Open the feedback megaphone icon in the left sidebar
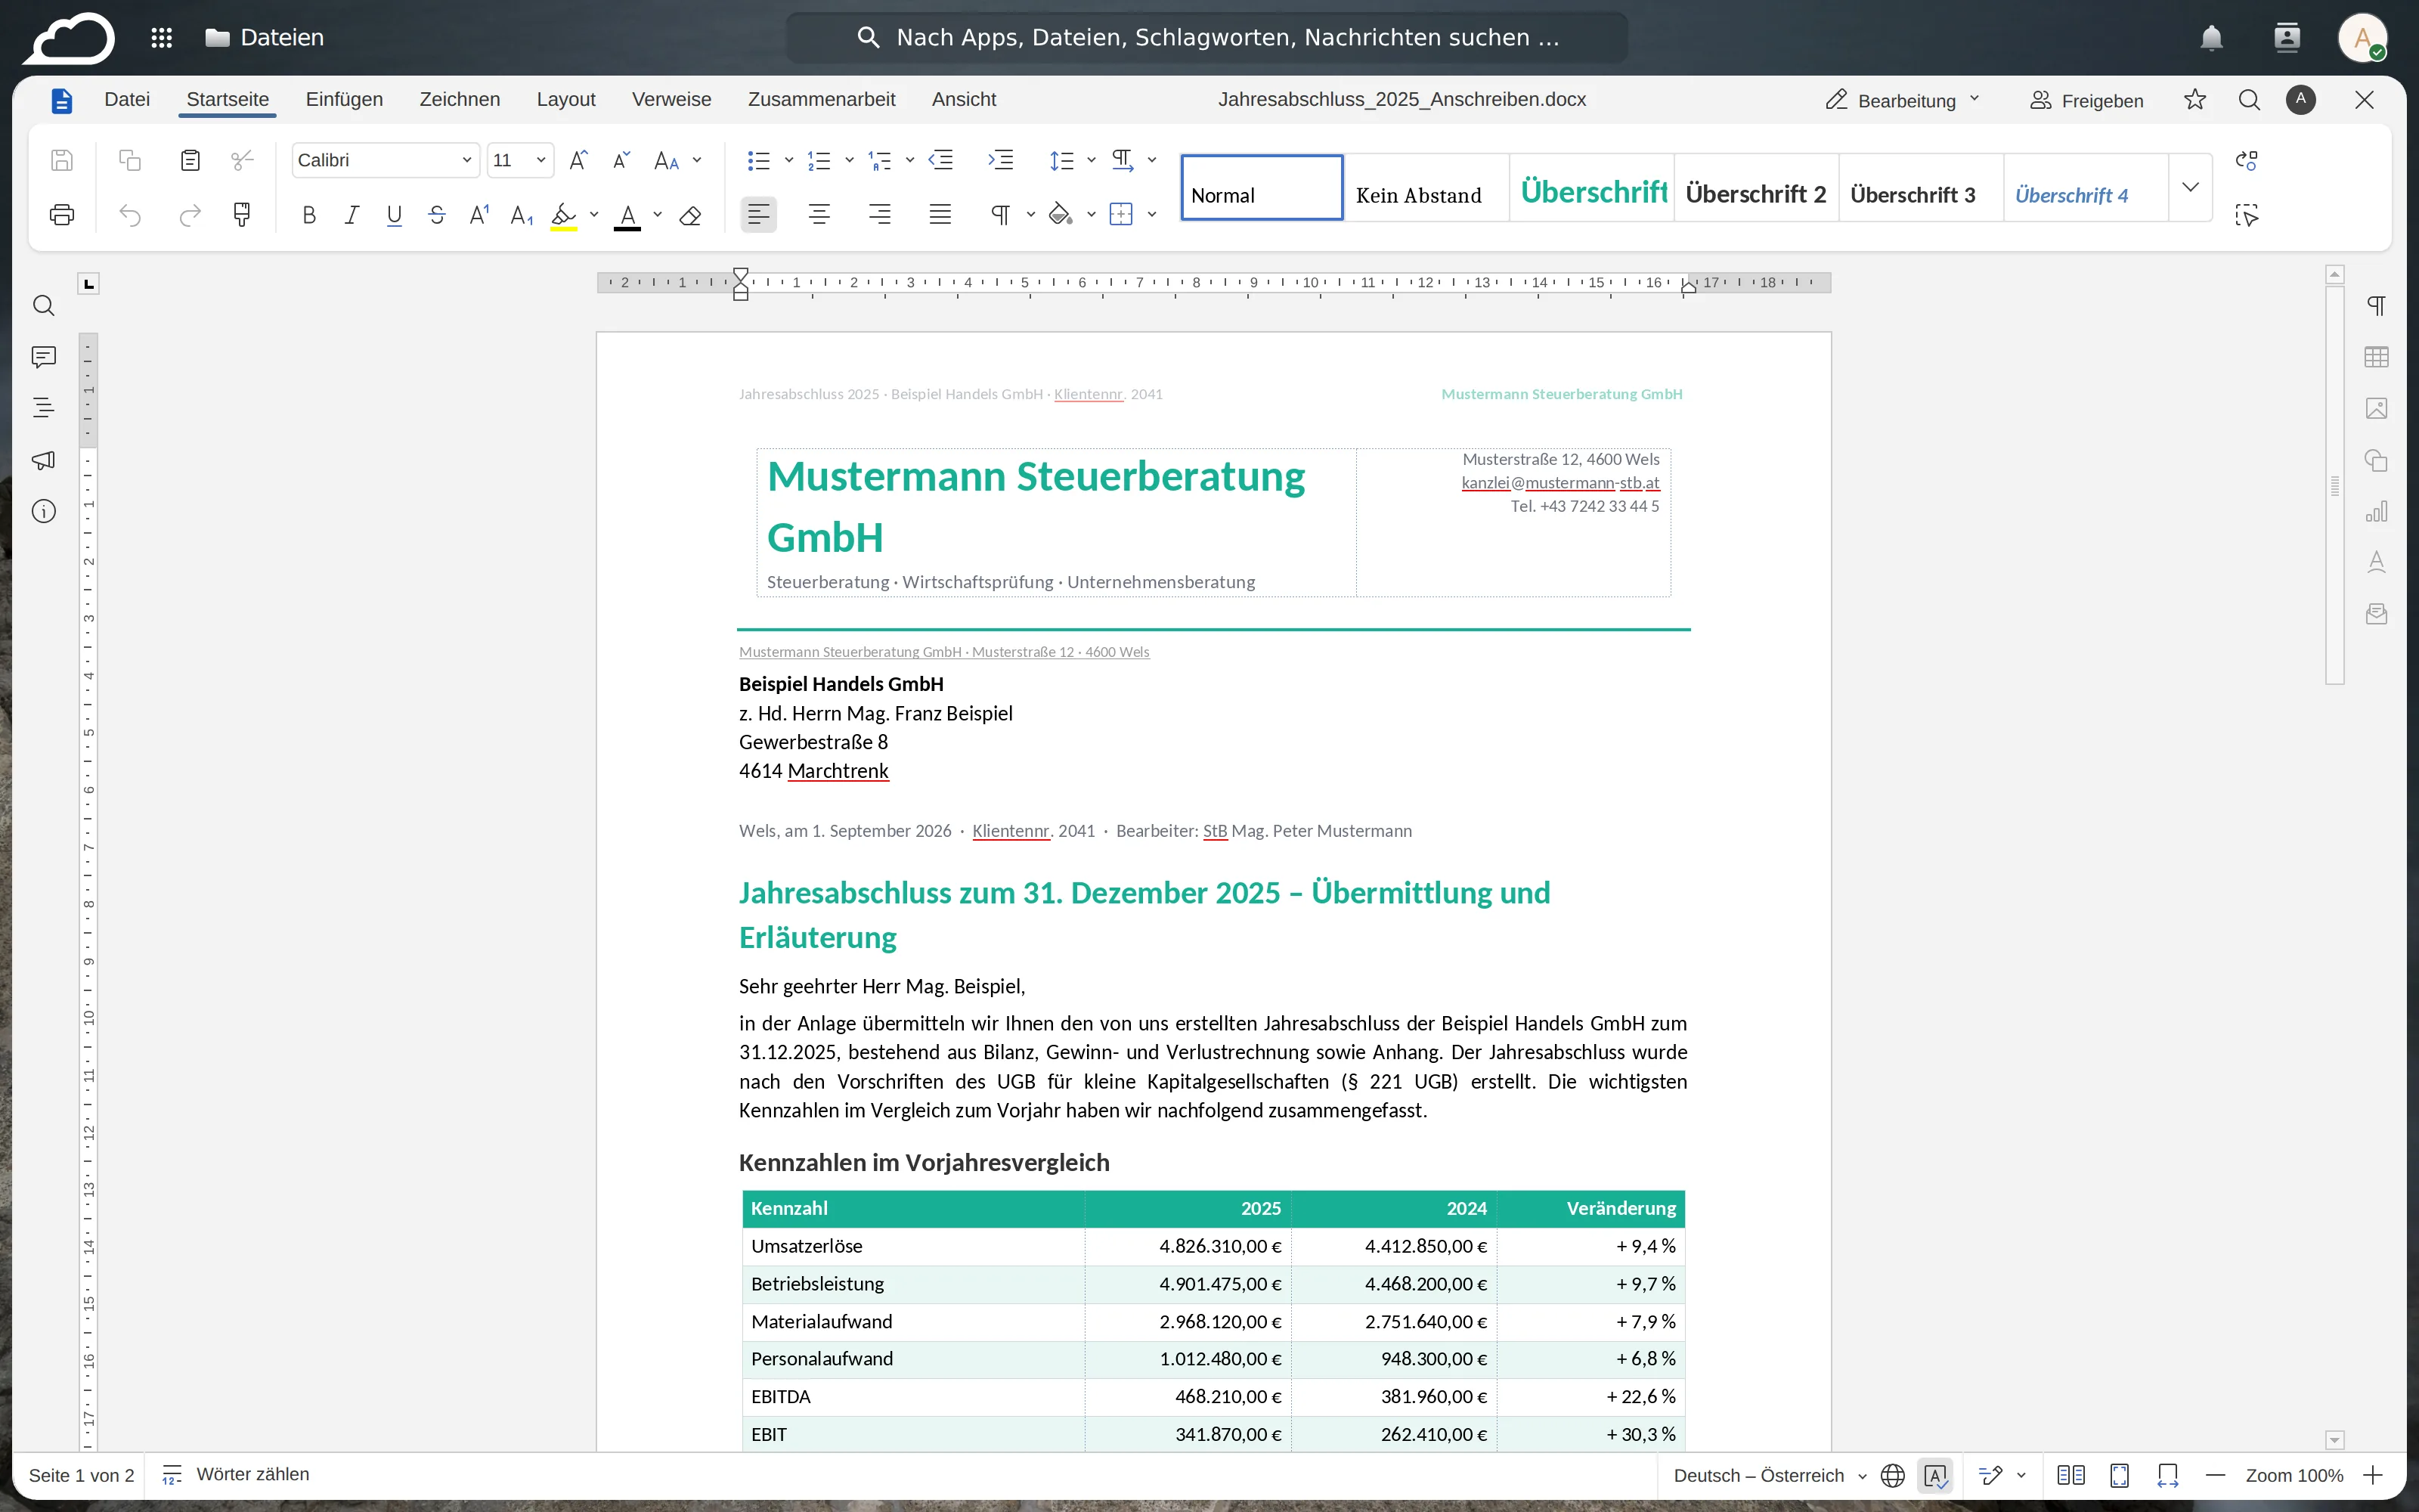The height and width of the screenshot is (1512, 2419). click(x=43, y=460)
